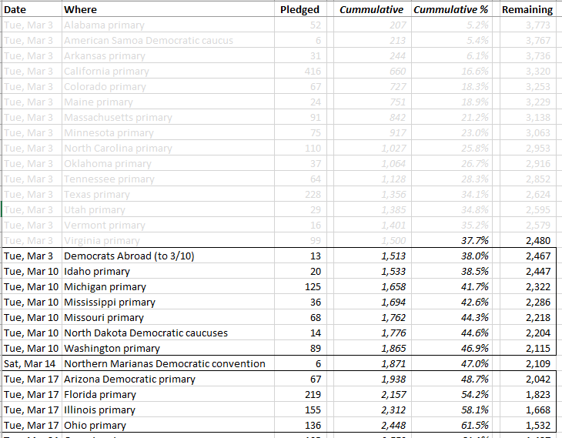The image size is (562, 438).
Task: Select the Illinois primary cell
Action: click(99, 410)
